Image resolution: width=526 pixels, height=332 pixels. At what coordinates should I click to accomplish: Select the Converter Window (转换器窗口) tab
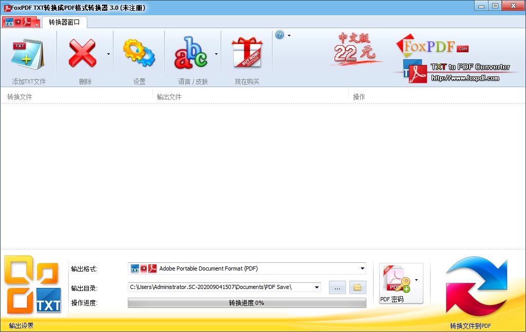pyautogui.click(x=65, y=22)
